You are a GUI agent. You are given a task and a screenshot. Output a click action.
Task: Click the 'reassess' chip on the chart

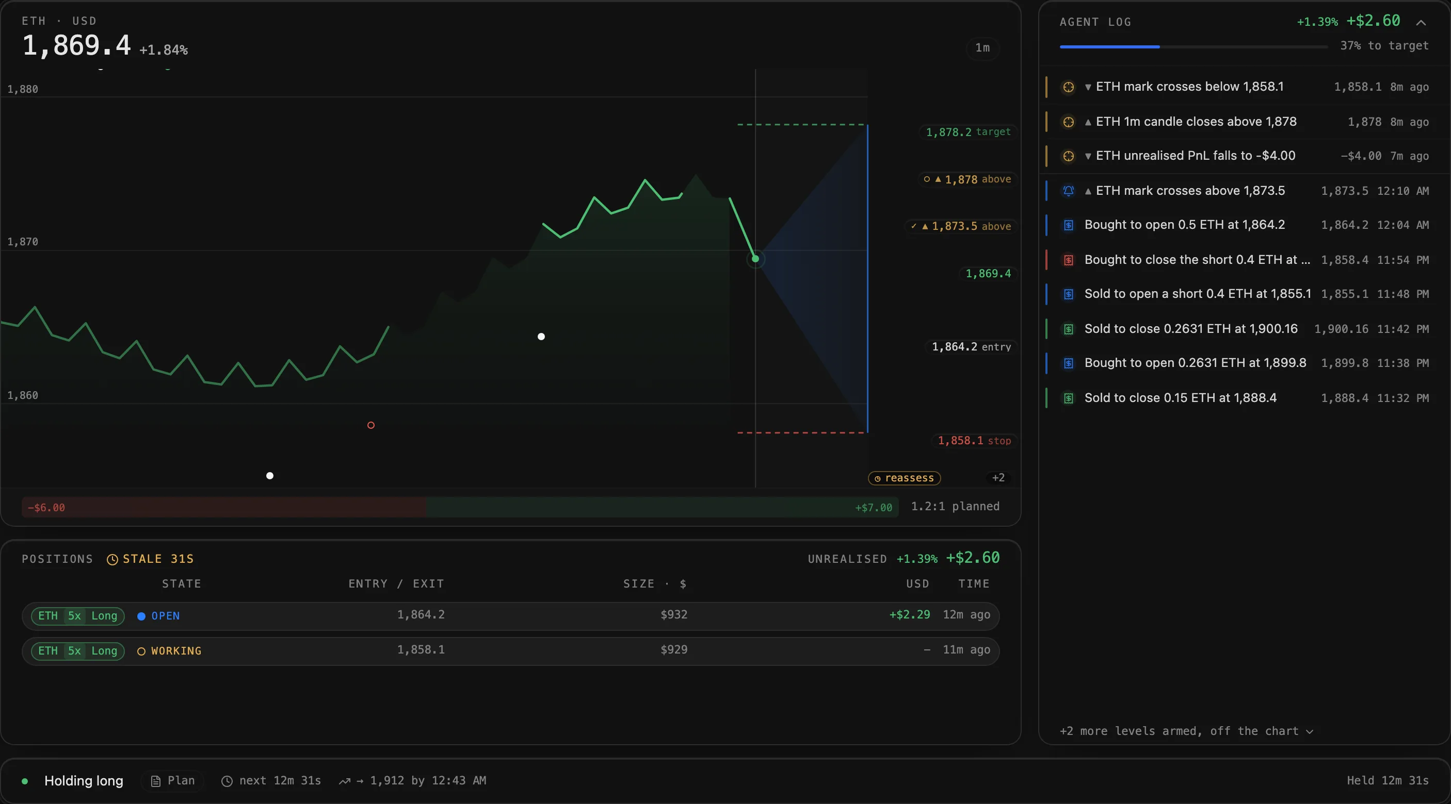(904, 478)
